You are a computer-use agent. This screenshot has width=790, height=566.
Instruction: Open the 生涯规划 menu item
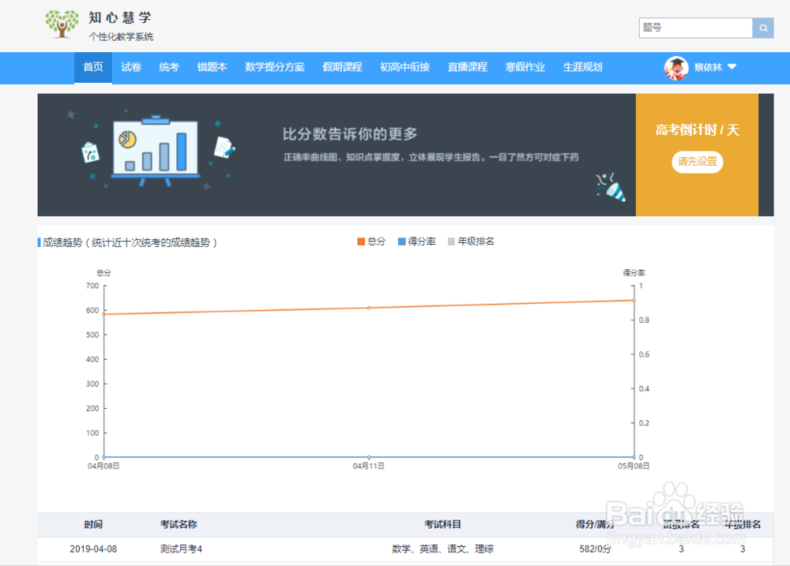[x=582, y=67]
